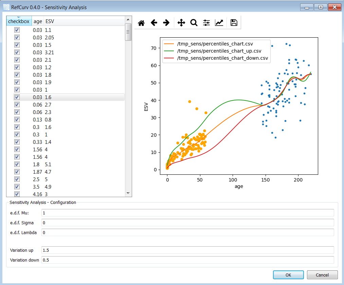Screen dimensions: 344x285
Task: Select the ESV value 2.1 cell
Action: click(x=48, y=60)
